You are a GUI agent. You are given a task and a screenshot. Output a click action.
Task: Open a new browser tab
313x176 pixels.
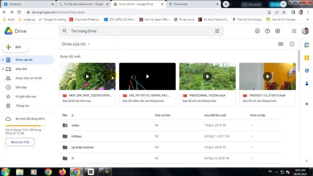click(226, 4)
